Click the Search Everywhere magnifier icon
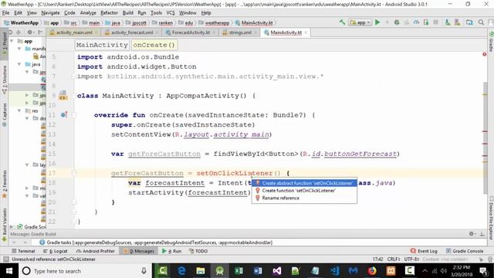494x278 pixels. click(481, 22)
